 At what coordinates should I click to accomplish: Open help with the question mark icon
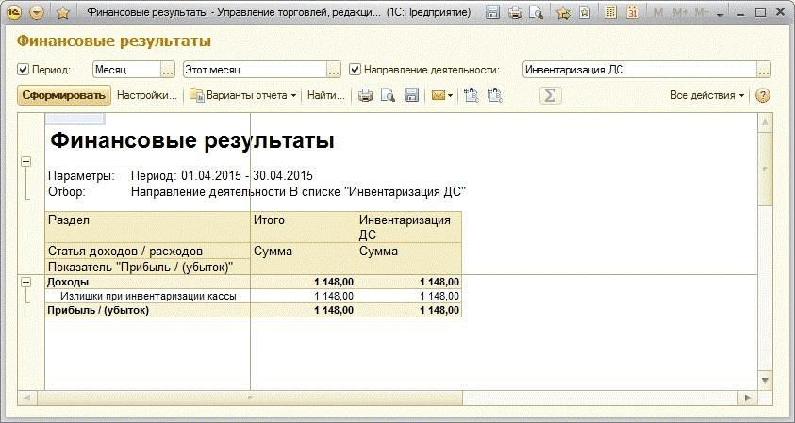click(763, 95)
